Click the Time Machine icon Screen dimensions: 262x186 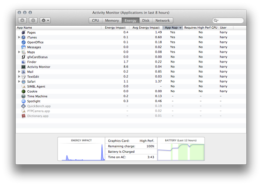point(24,96)
